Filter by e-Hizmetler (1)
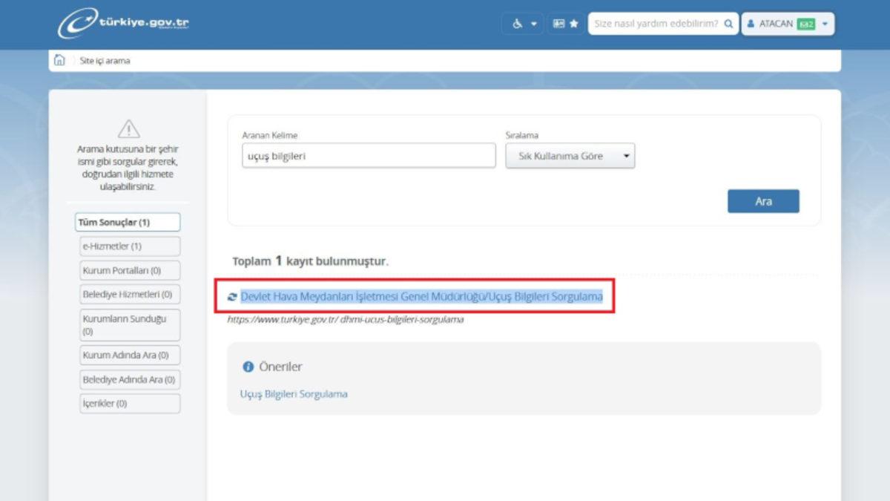The width and height of the screenshot is (890, 501). click(x=129, y=246)
